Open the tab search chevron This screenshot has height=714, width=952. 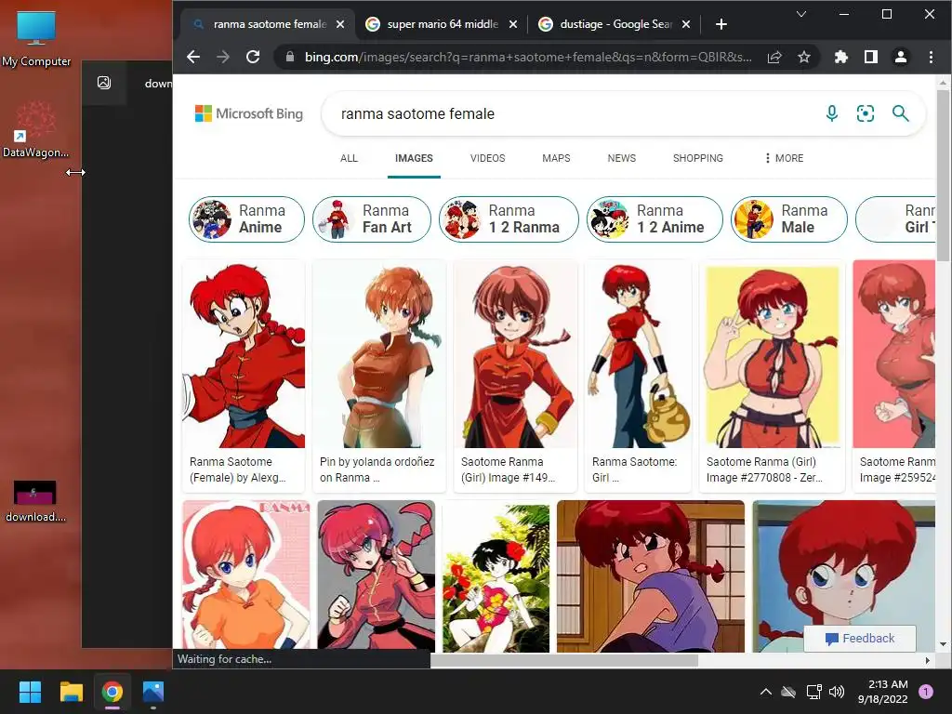tap(801, 14)
